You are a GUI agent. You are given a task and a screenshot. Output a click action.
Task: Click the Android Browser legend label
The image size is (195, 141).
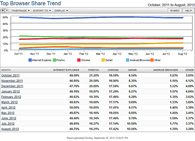tap(140, 60)
